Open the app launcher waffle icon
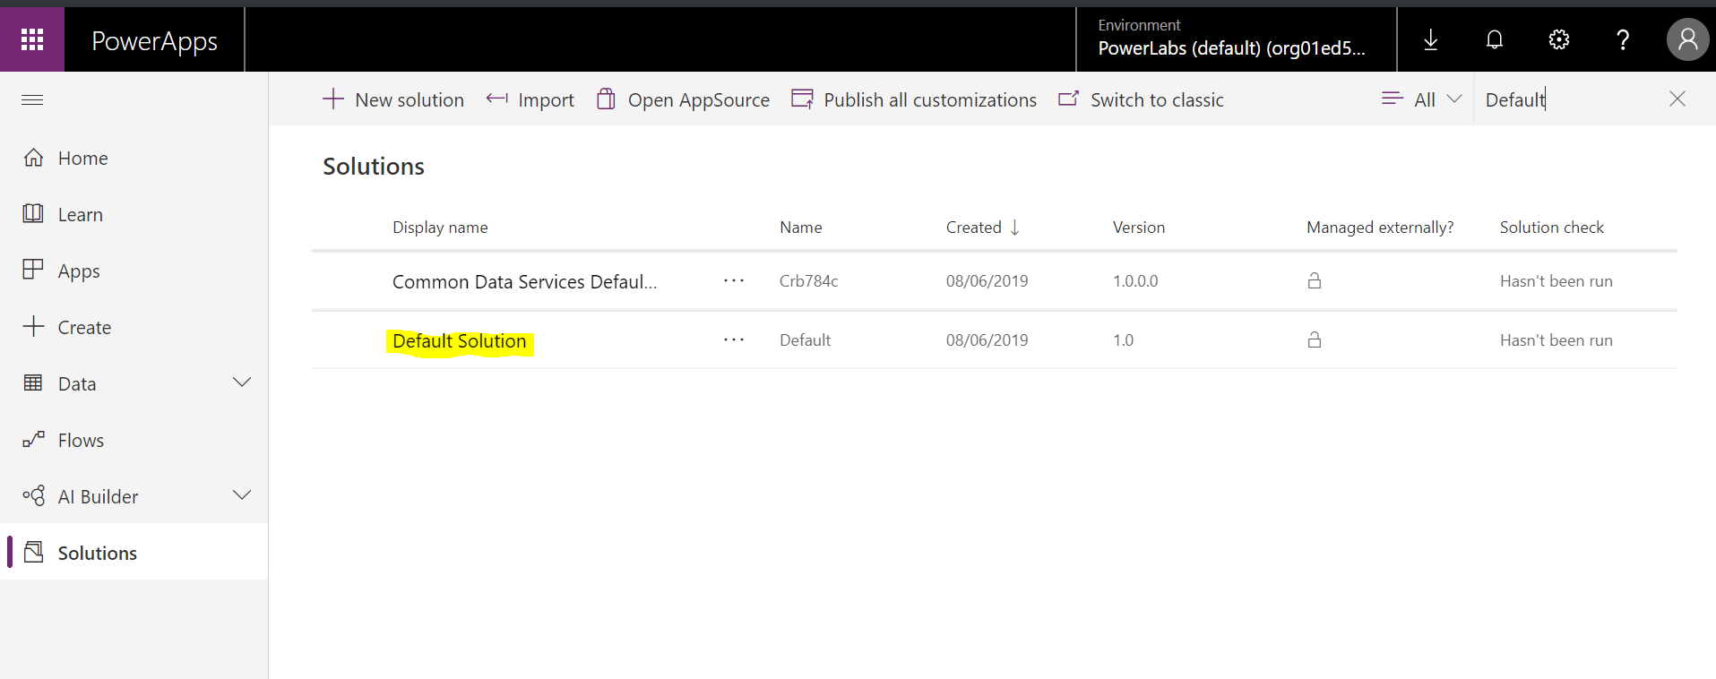The height and width of the screenshot is (679, 1716). tap(32, 39)
